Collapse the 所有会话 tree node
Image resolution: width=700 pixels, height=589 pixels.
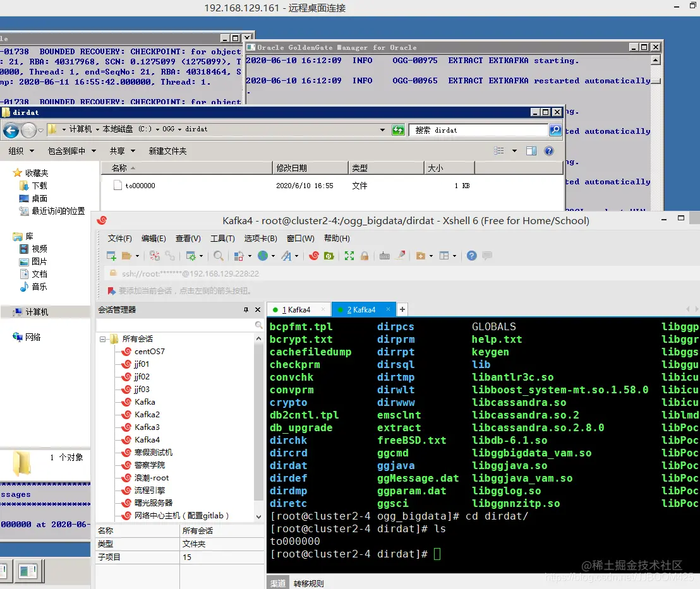click(102, 339)
